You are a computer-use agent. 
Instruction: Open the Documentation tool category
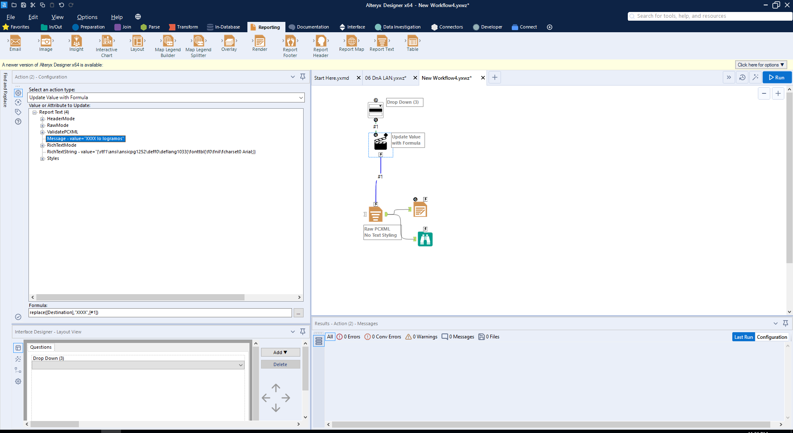pos(309,27)
